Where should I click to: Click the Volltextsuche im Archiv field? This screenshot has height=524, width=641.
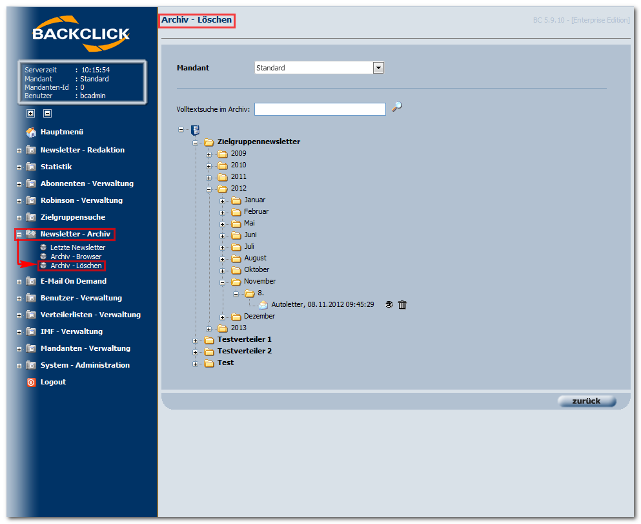[320, 109]
